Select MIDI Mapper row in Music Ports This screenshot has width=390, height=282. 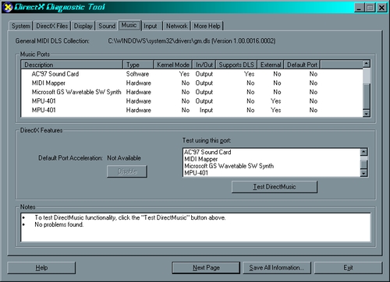(x=192, y=83)
